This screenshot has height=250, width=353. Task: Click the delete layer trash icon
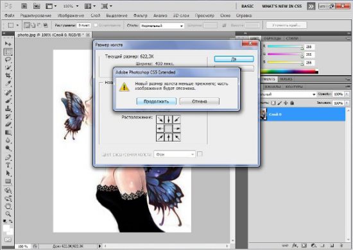[x=341, y=246]
